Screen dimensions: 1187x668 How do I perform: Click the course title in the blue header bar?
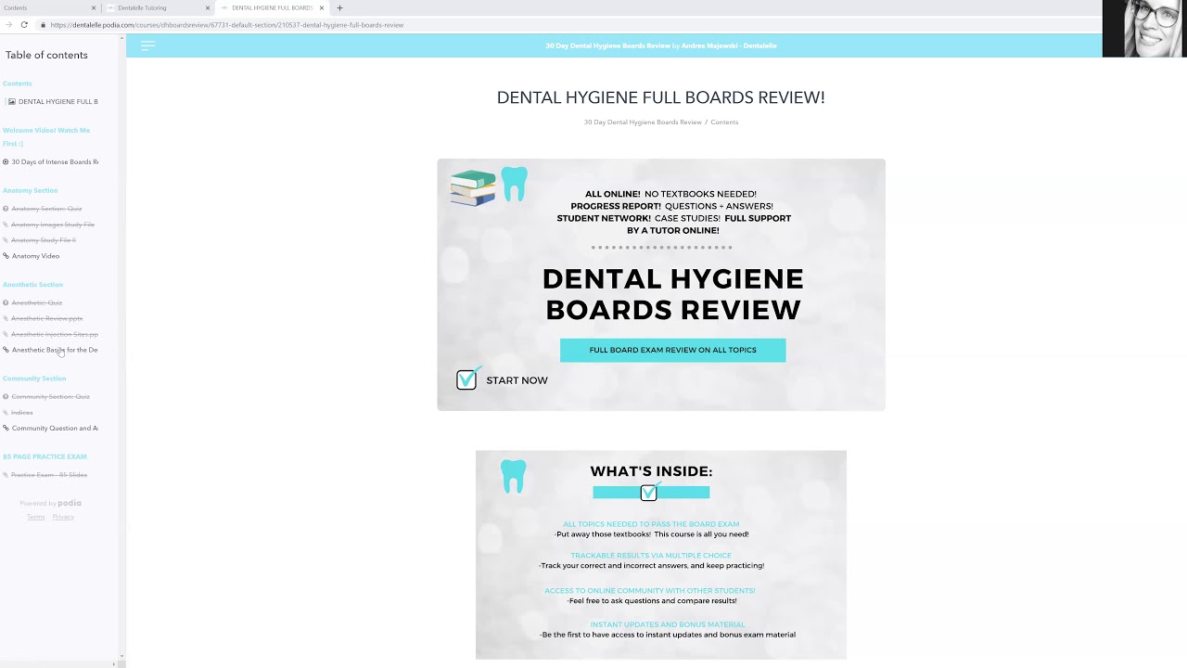pyautogui.click(x=661, y=45)
